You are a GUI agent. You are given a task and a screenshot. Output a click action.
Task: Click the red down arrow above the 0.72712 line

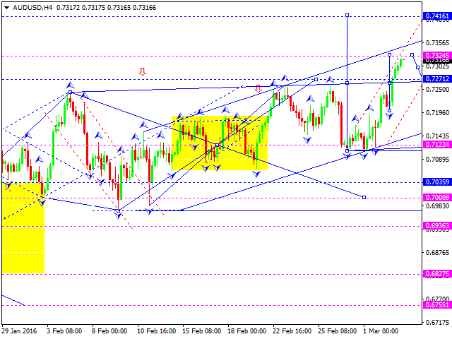(142, 71)
